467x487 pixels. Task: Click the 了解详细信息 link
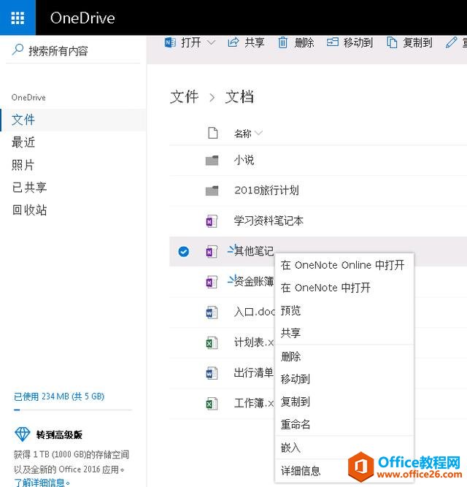[42, 482]
